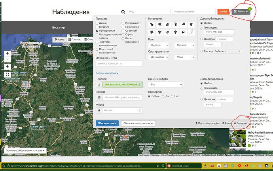Filter by Protozoans category icon
This screenshot has height=171, width=273.
183,32
